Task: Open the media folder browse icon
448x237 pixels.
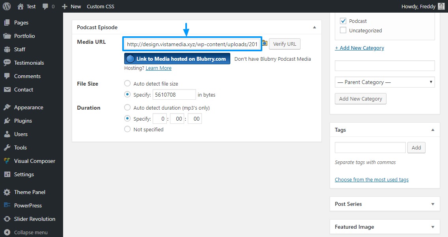Action: 265,43
